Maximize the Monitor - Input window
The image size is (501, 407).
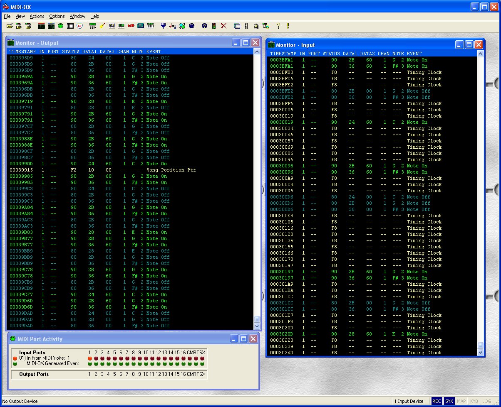point(469,45)
